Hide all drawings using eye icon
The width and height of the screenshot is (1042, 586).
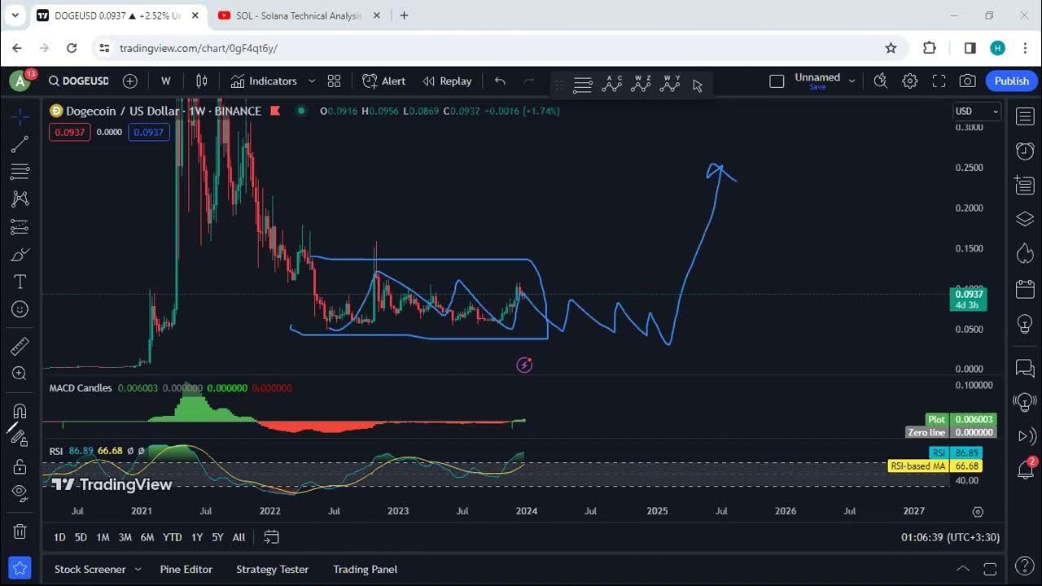tap(20, 492)
